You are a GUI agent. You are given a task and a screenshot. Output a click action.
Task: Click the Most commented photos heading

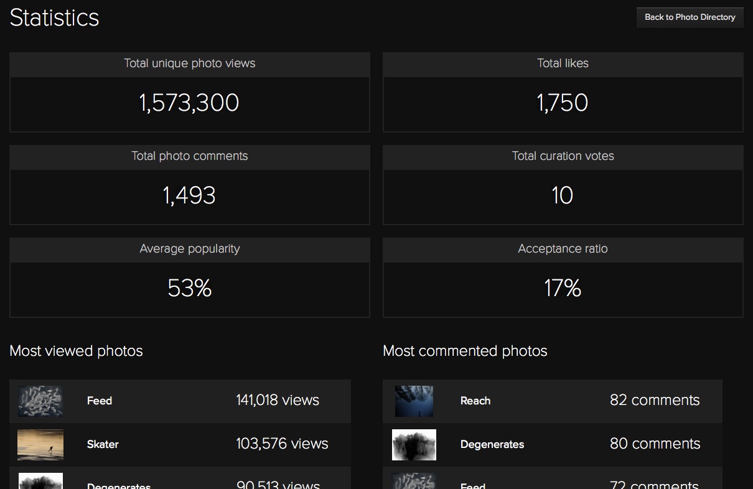click(465, 351)
